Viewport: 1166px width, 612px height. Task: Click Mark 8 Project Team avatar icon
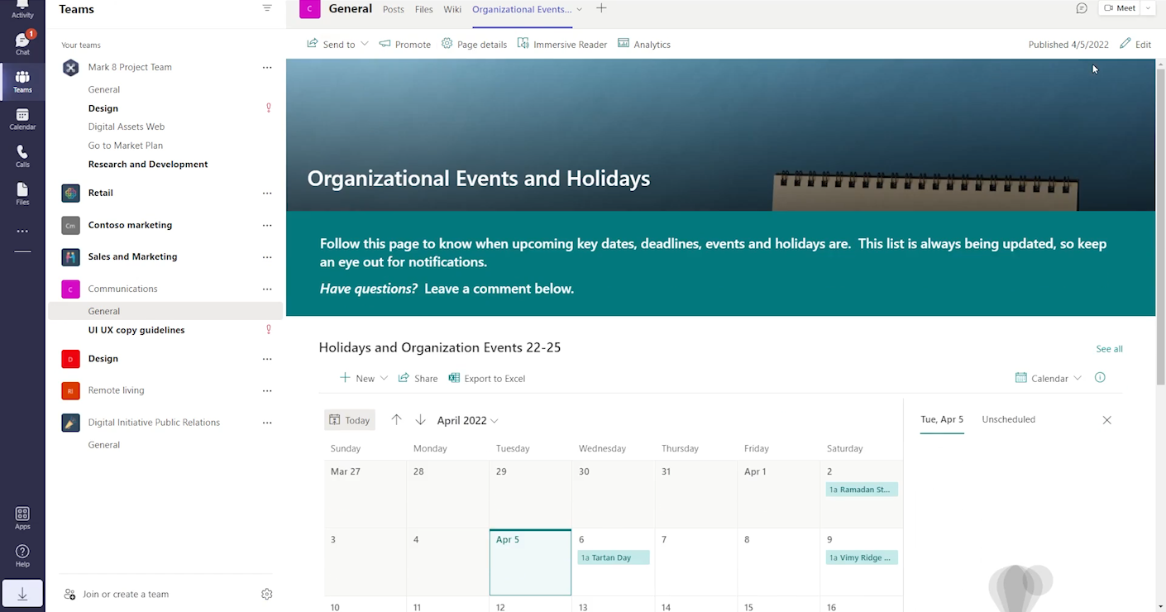(71, 67)
